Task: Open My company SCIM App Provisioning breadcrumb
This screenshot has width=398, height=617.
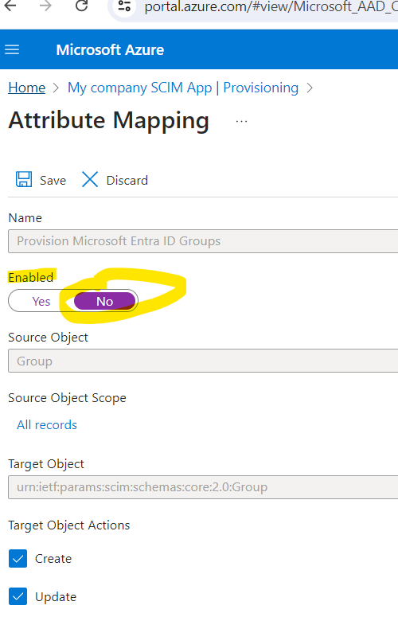Action: point(183,88)
